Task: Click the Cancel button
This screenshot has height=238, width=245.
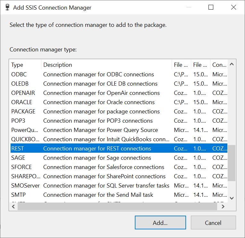Action: [213, 223]
